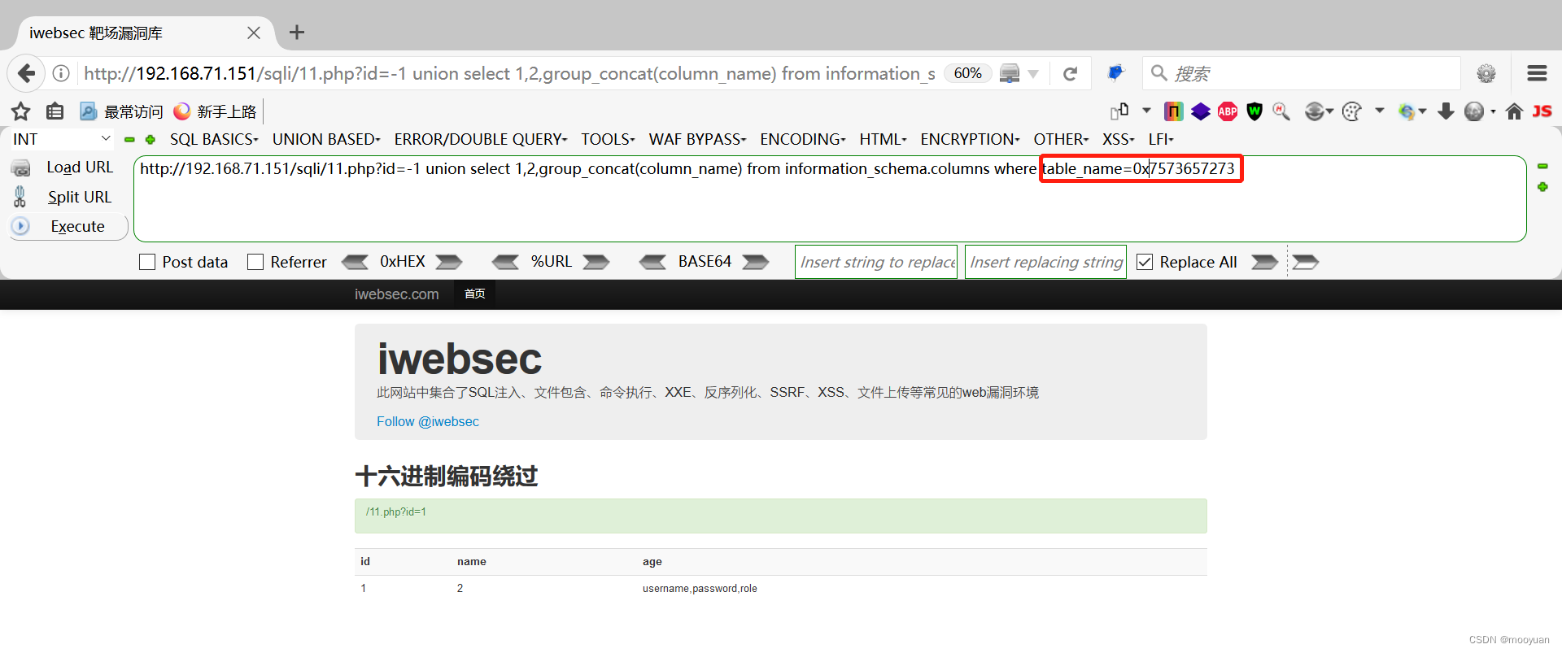Image resolution: width=1562 pixels, height=653 pixels.
Task: Click the green W shield icon
Action: tap(1254, 111)
